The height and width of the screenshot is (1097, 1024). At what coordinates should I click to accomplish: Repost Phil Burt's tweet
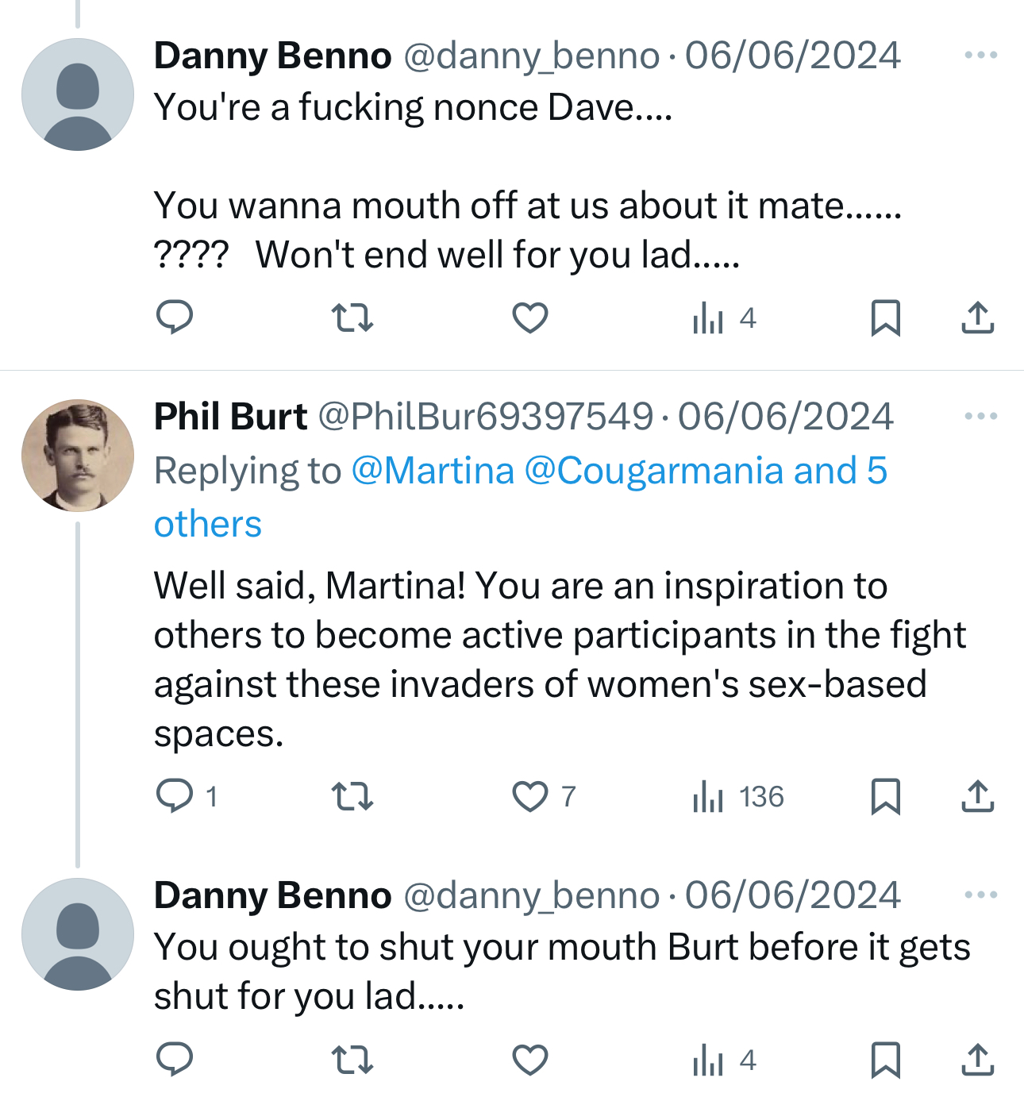(x=352, y=796)
